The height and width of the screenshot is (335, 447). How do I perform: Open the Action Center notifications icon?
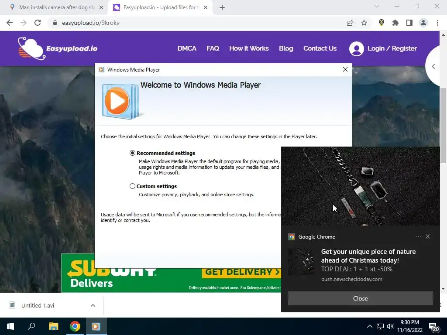pos(434,327)
